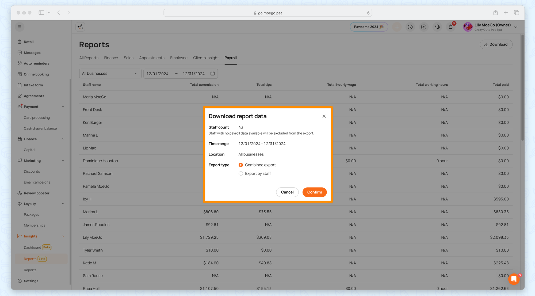This screenshot has width=535, height=296.
Task: Select the Export by staff option
Action: [241, 174]
